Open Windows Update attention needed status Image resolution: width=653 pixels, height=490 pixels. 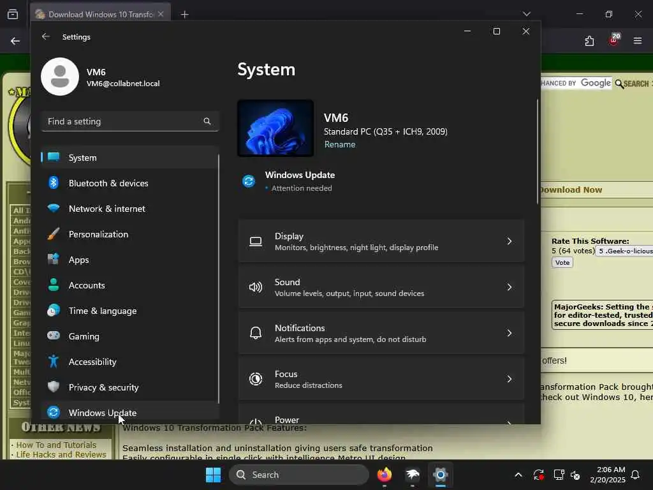pyautogui.click(x=300, y=181)
